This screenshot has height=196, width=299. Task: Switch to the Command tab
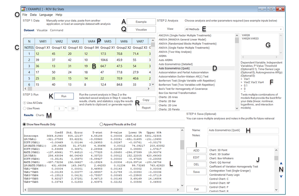tap(57, 30)
